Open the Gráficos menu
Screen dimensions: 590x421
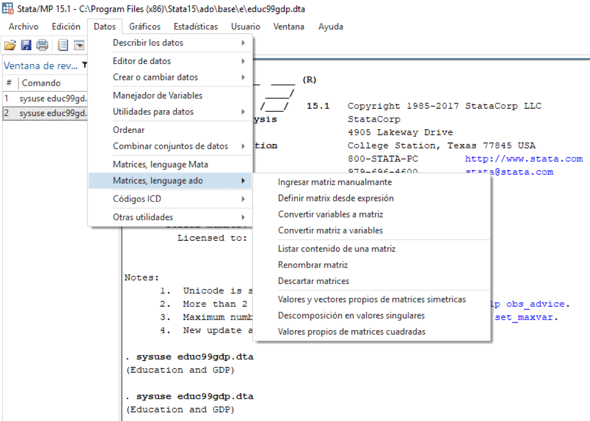coord(145,27)
